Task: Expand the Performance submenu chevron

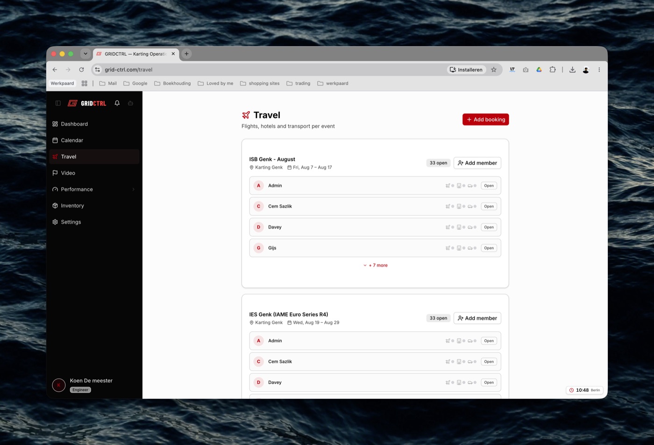Action: (134, 189)
